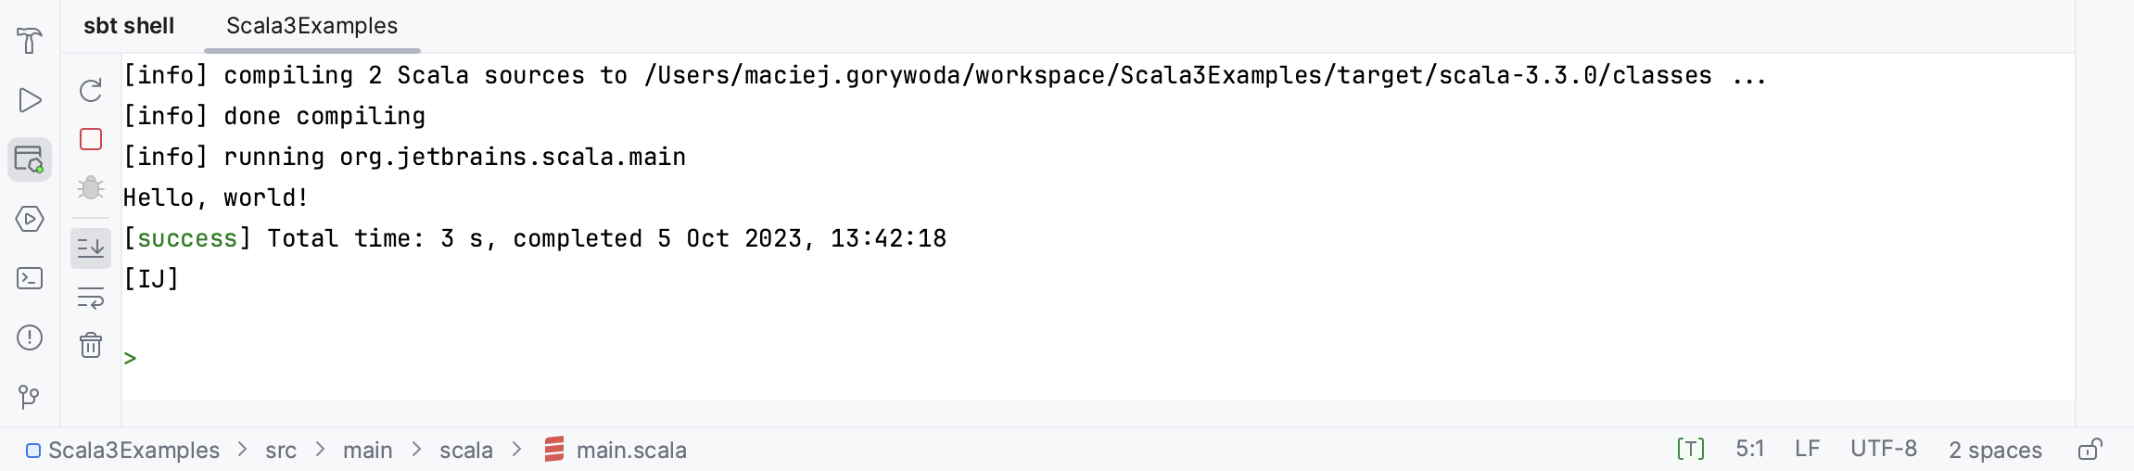Restart the sbt shell
The height and width of the screenshot is (471, 2134).
pyautogui.click(x=91, y=91)
